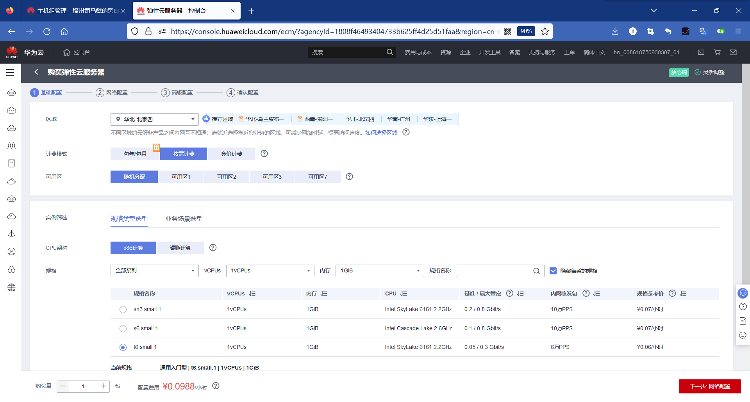Select the t6.small.1 flavor radio button
750x402 pixels.
[x=123, y=347]
